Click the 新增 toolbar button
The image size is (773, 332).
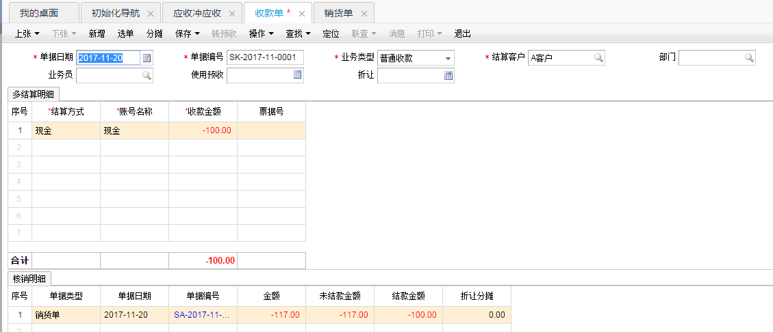tap(97, 34)
